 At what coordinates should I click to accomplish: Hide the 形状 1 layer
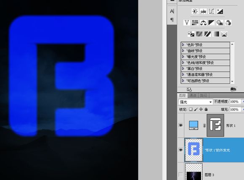180,125
